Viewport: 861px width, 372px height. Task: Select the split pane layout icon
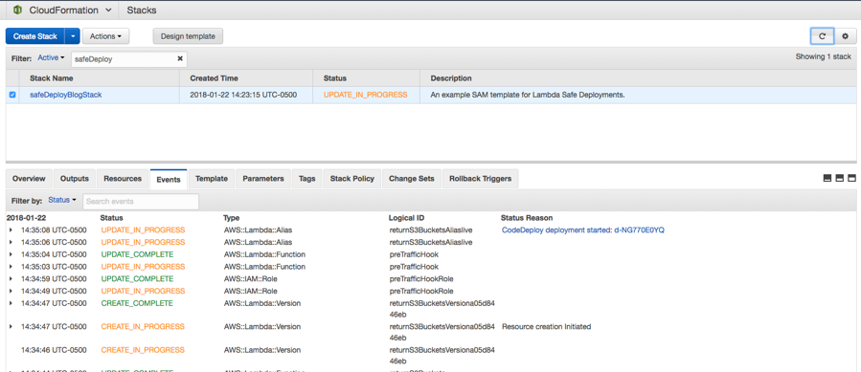click(x=840, y=178)
